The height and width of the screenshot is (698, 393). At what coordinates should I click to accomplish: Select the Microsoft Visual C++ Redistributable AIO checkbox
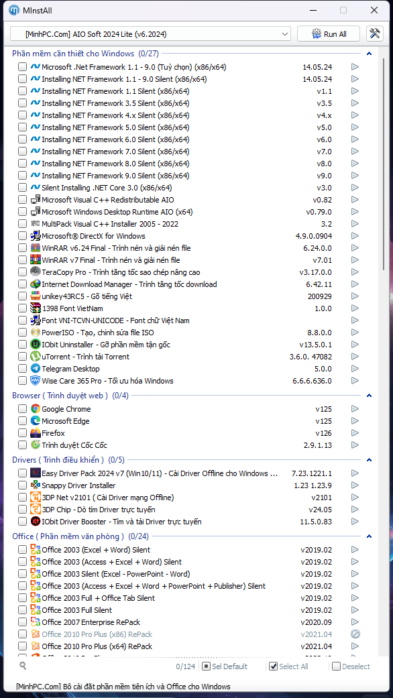tap(22, 199)
